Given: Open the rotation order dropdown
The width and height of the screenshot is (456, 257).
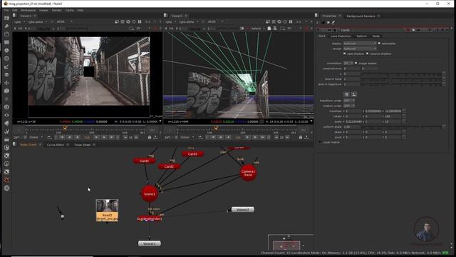Looking at the screenshot, I should click(349, 106).
